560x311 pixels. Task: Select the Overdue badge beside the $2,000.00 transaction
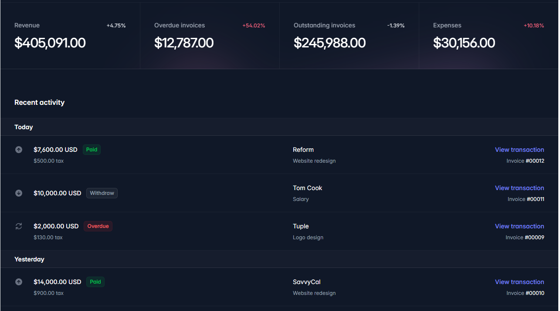pyautogui.click(x=98, y=226)
